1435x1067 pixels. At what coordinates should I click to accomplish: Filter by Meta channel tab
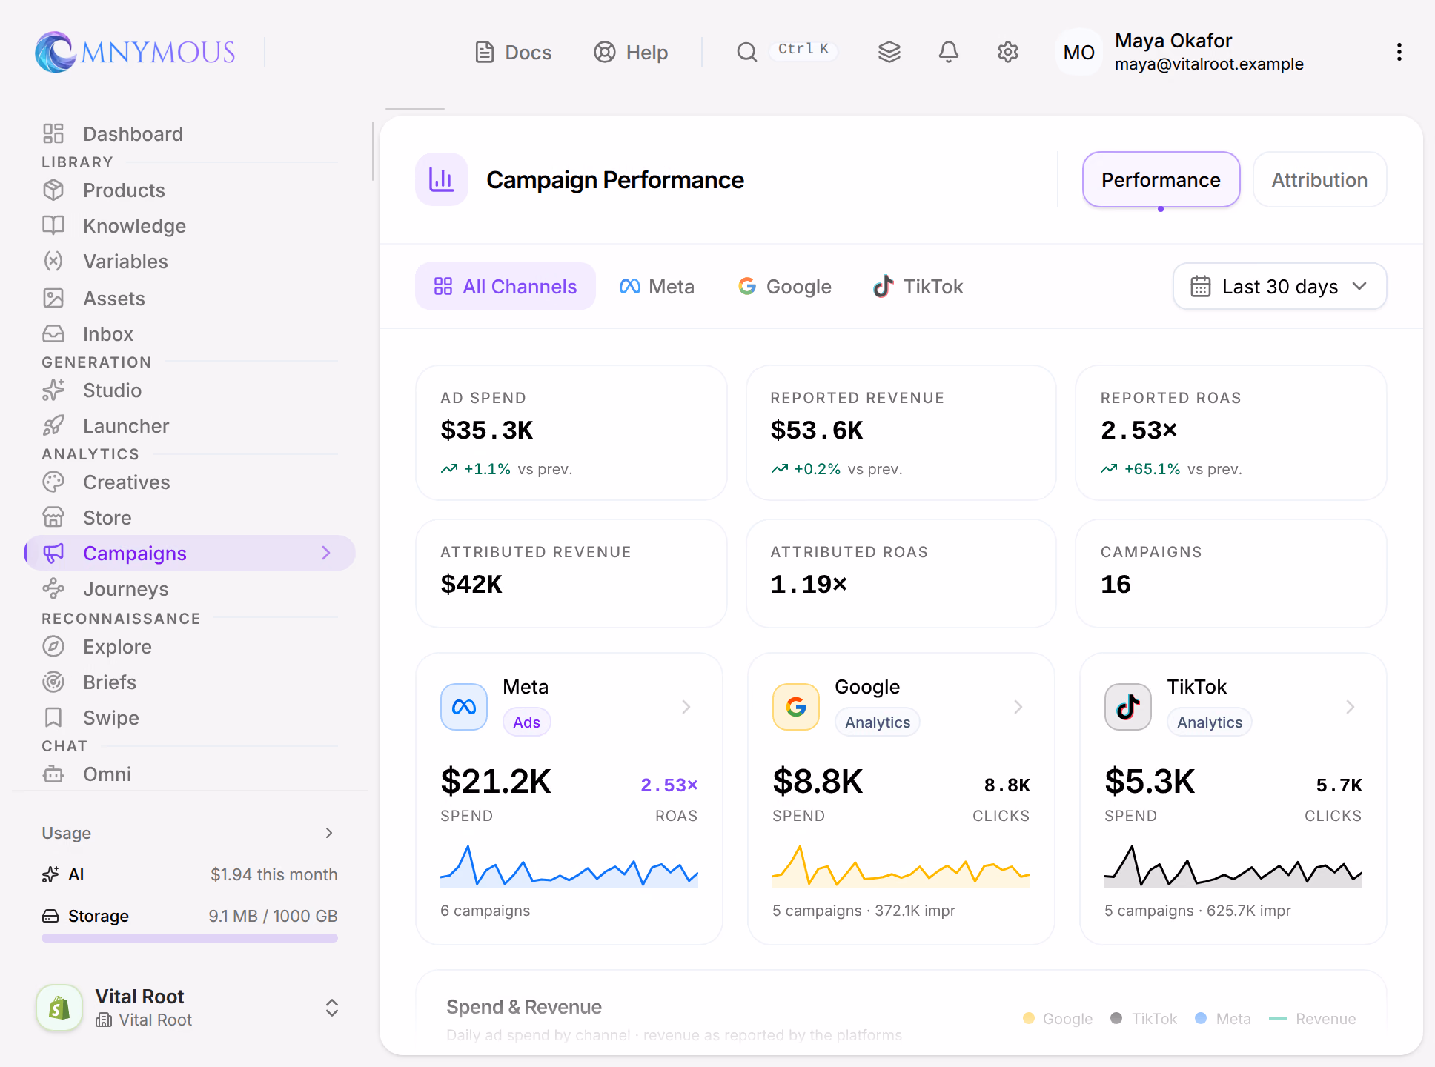click(657, 286)
